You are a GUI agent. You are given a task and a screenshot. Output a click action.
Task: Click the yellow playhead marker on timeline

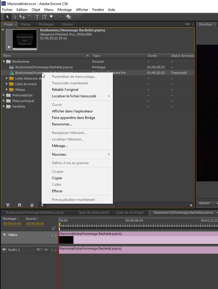[x=59, y=224]
